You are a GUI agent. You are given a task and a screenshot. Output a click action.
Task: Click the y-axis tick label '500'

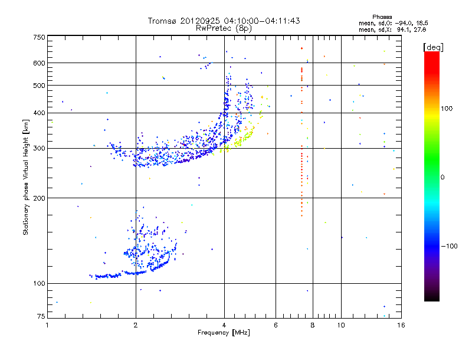point(40,86)
